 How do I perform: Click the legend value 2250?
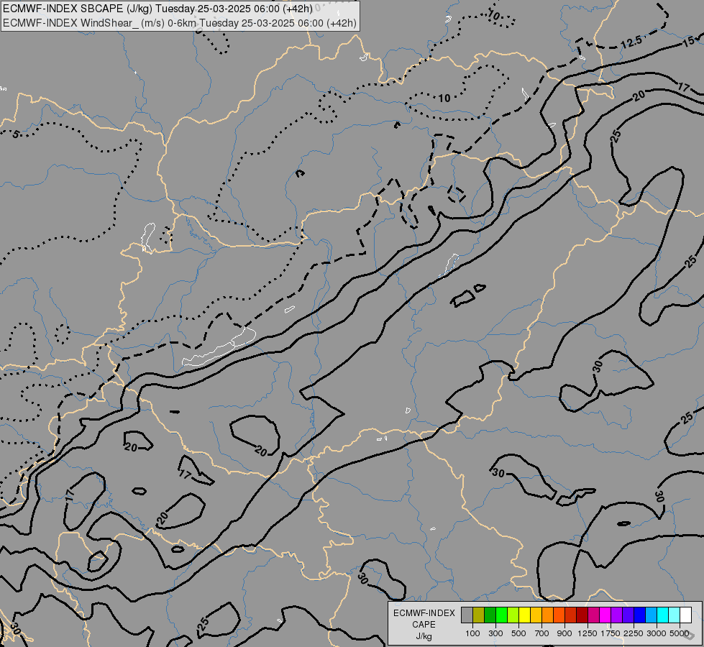point(634,633)
